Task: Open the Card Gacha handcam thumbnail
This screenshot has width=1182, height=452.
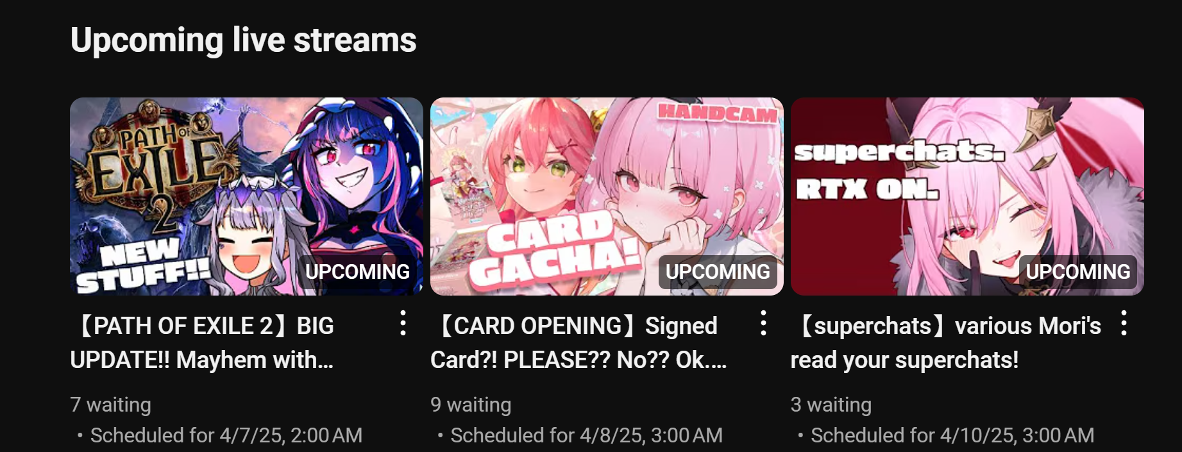Action: point(607,196)
